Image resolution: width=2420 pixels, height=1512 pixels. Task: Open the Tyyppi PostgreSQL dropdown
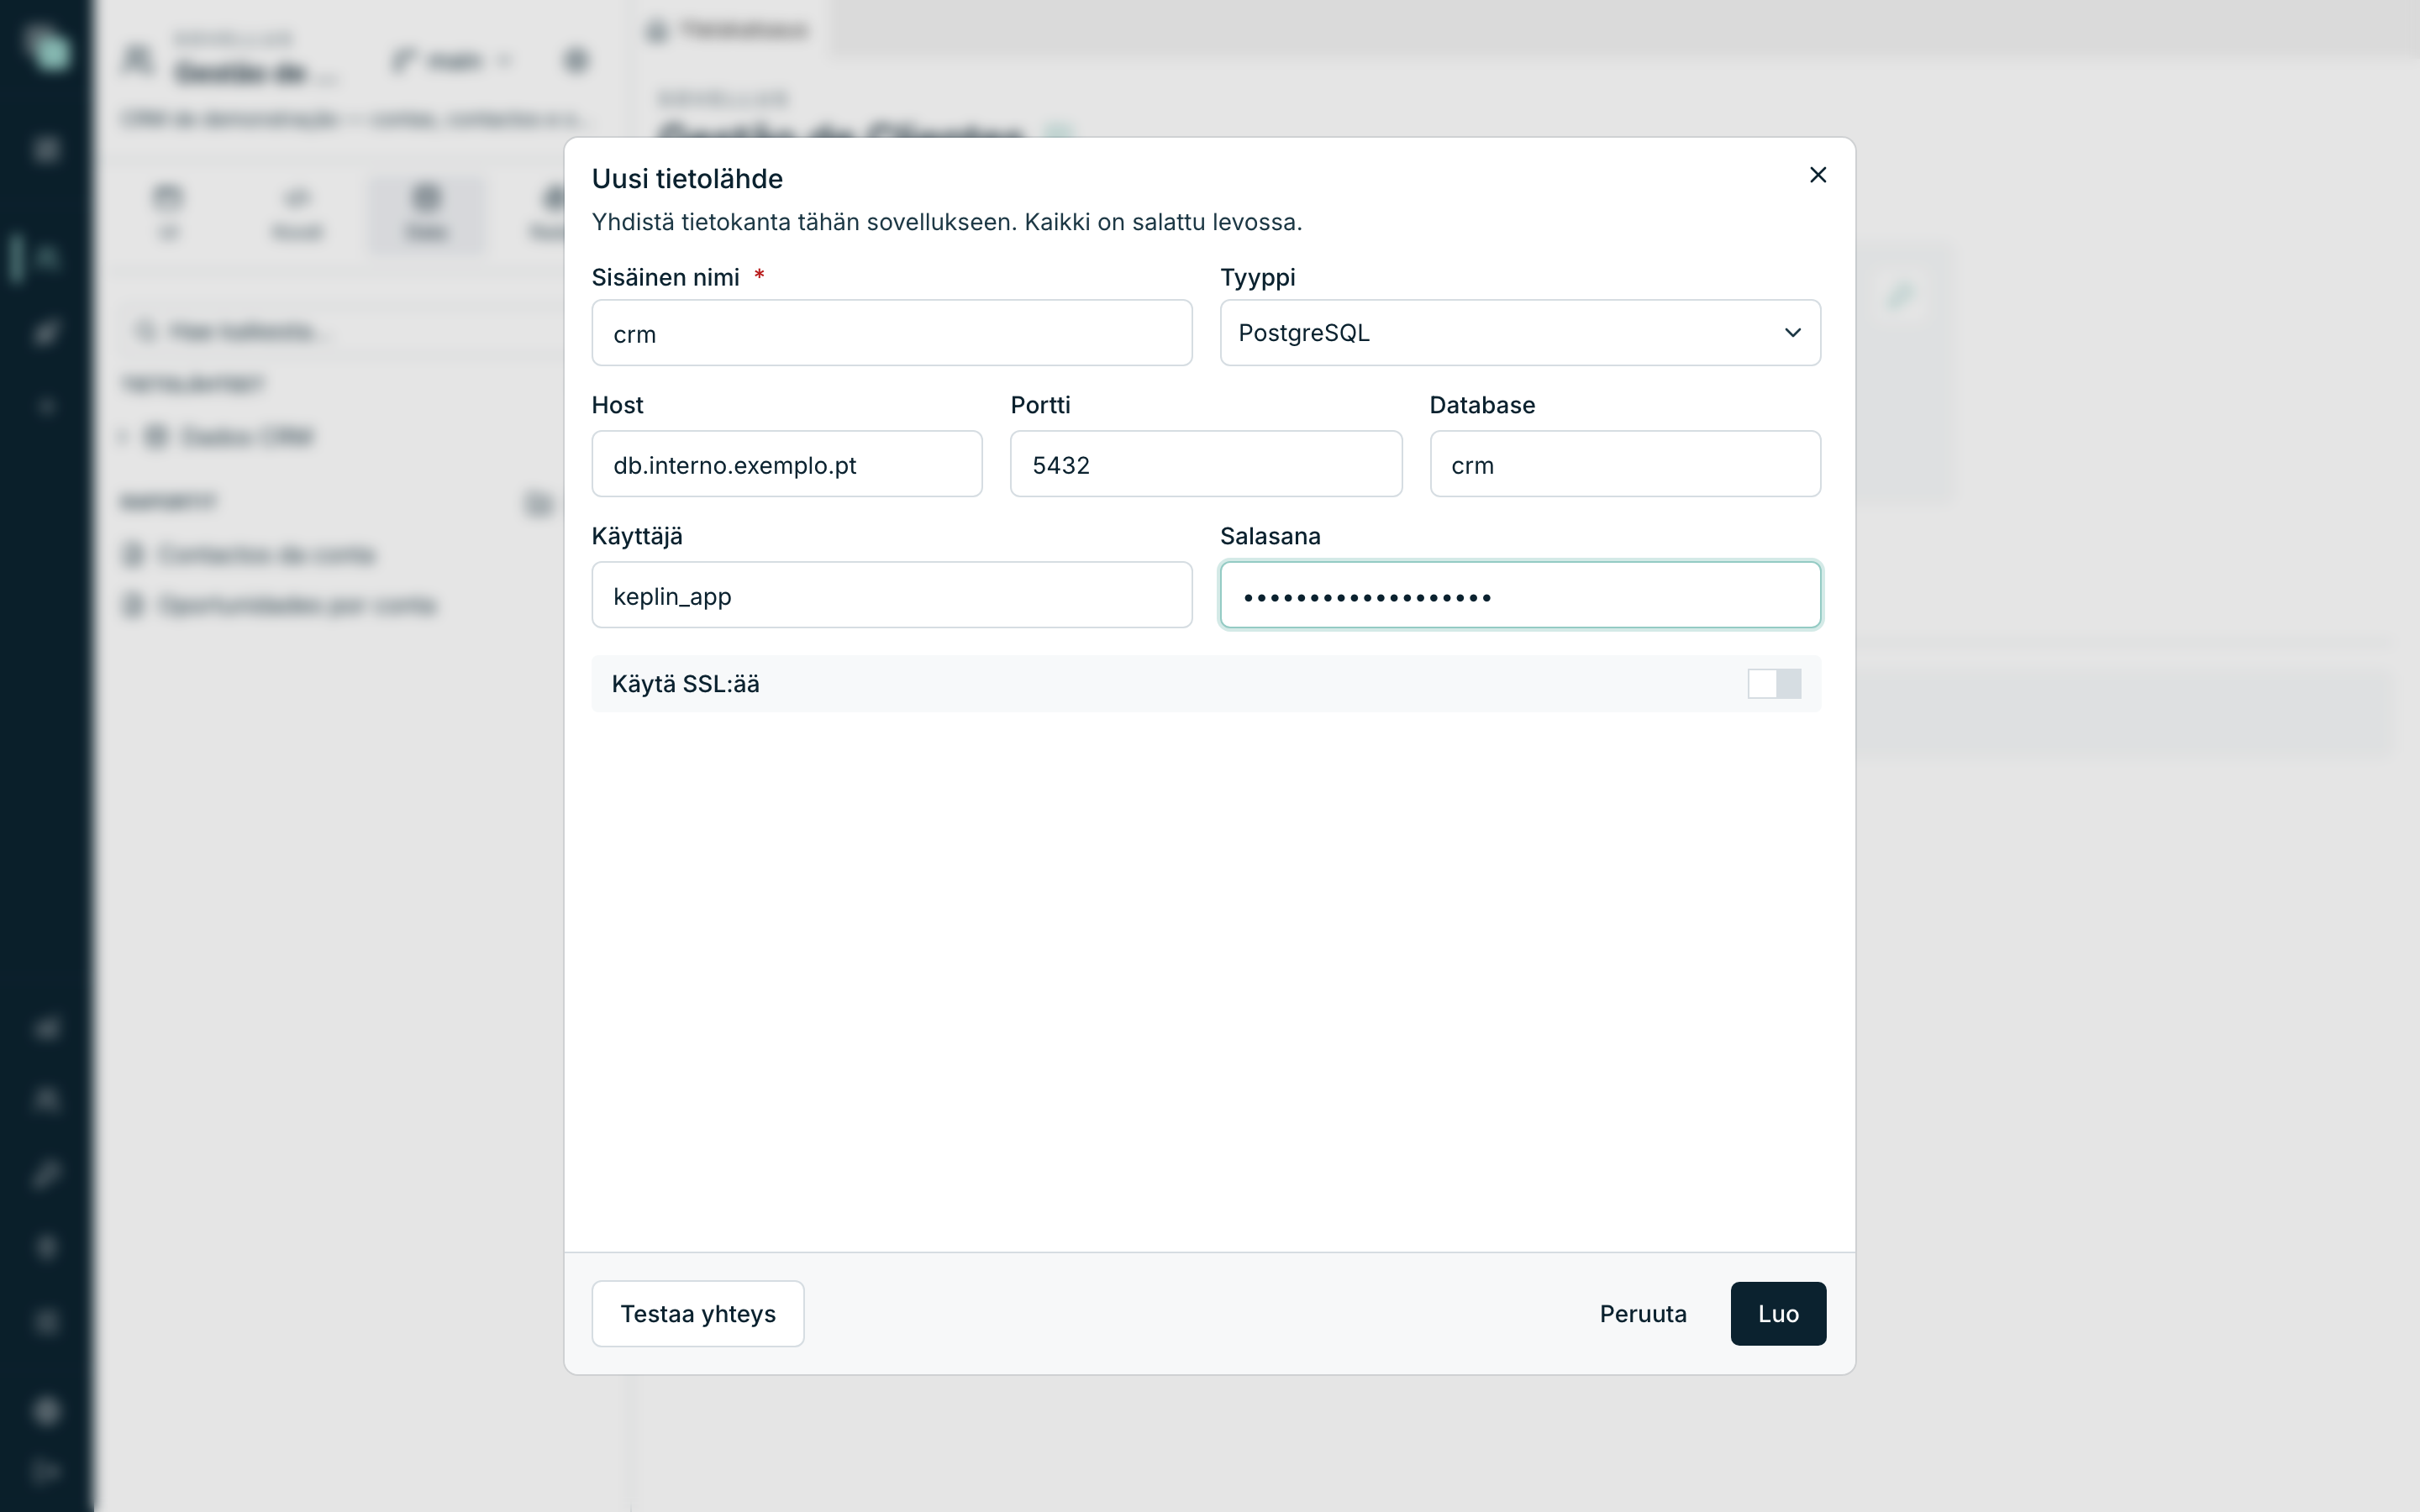click(1520, 333)
